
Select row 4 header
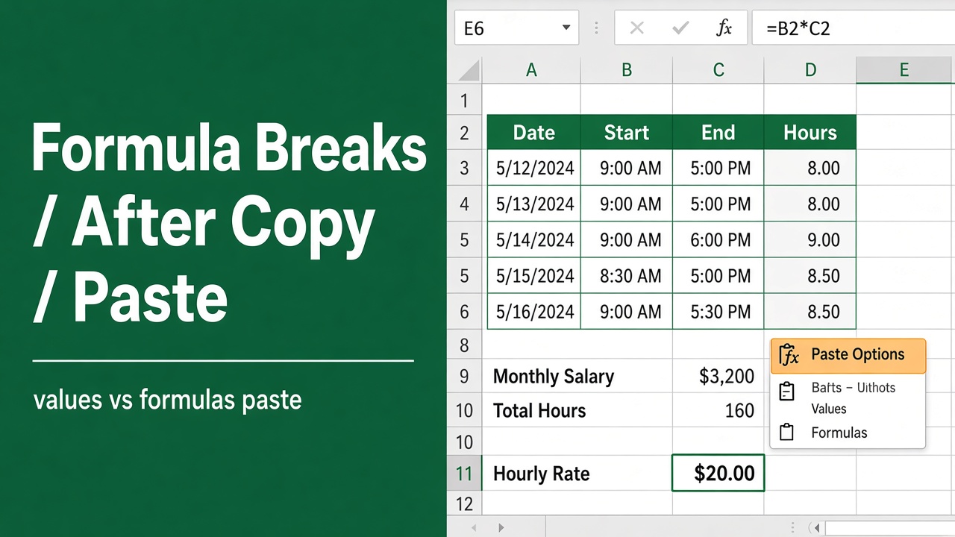tap(465, 204)
